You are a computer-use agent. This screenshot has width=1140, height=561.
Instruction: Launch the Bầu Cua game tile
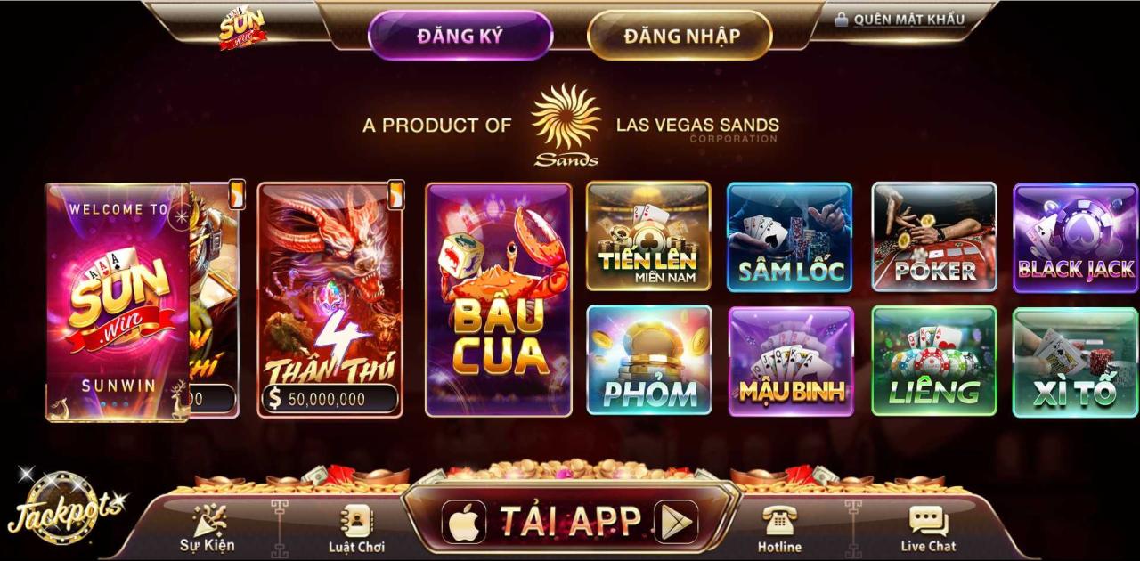tap(499, 300)
